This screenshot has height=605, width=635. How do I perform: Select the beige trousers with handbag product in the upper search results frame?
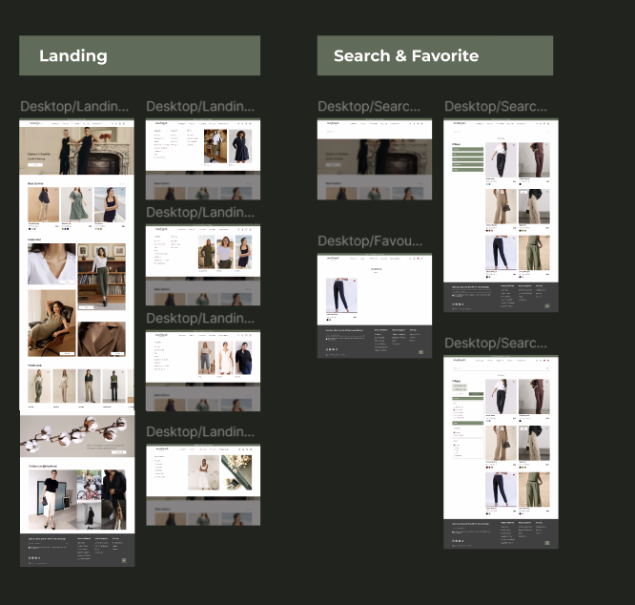[501, 207]
